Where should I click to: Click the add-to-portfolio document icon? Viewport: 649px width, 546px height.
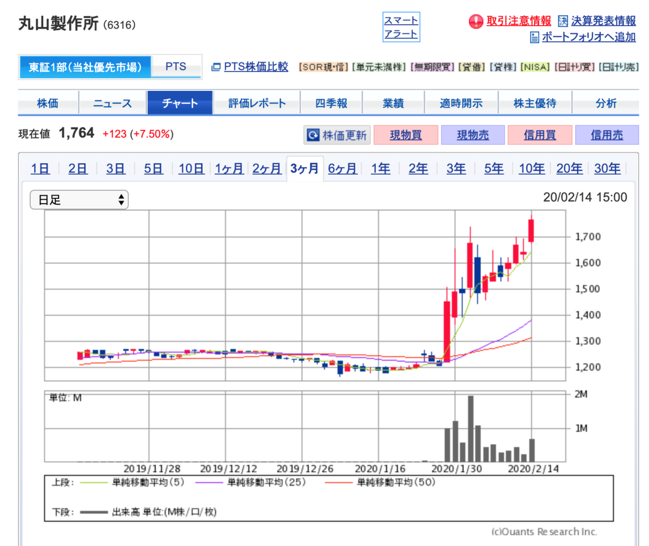534,37
